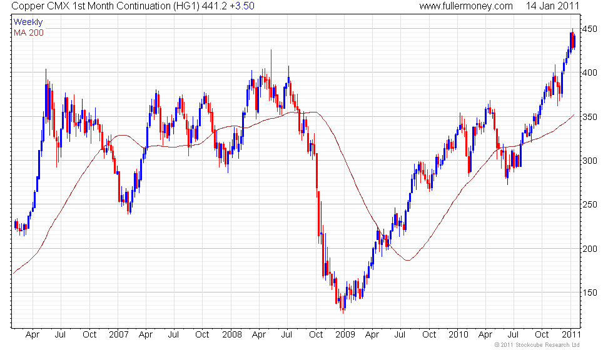Click the 'www.fullermoney.com' text
The image size is (613, 350).
coord(466,6)
